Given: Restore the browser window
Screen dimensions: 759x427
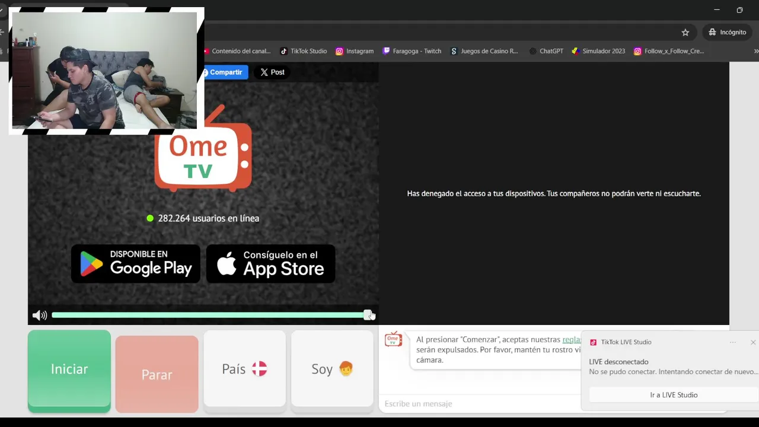Looking at the screenshot, I should tap(739, 9).
